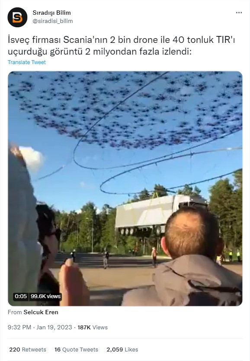The width and height of the screenshot is (250, 361).
Task: Click the 99.6K views video badge
Action: [45, 296]
